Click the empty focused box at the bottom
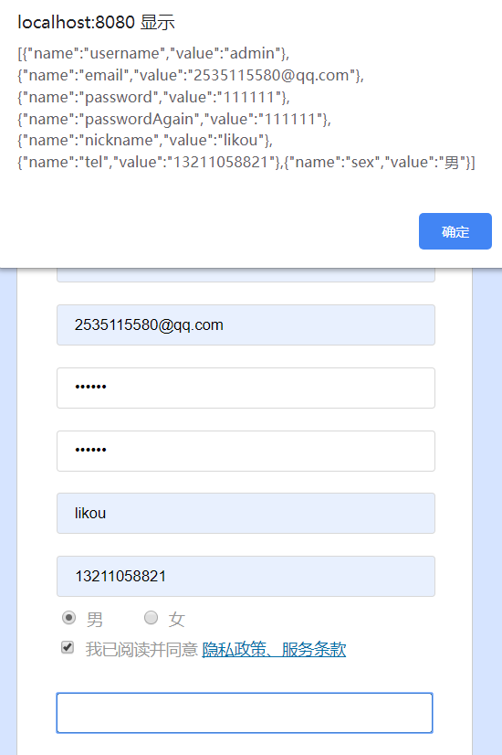502x755 pixels. 245,713
